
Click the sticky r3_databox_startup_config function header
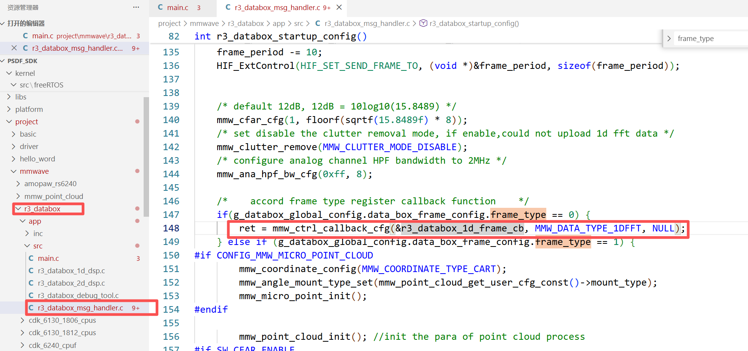click(x=281, y=36)
